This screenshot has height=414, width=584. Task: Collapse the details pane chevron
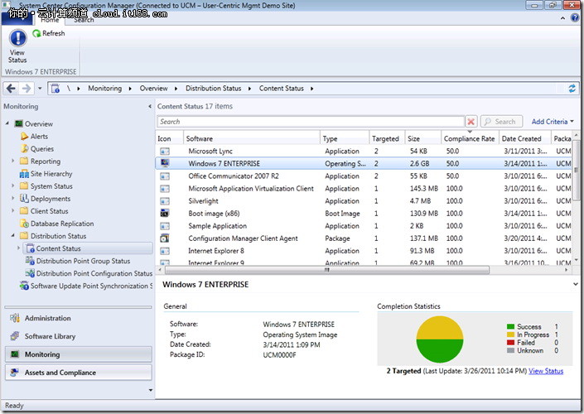pos(574,284)
